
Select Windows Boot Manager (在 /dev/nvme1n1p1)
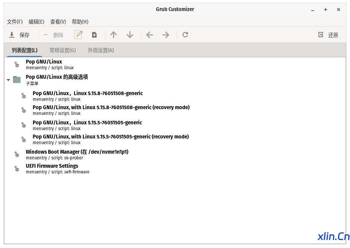point(77,152)
